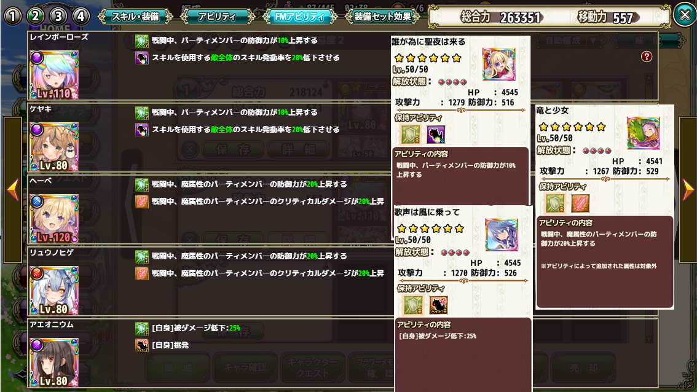Click アエオニウム's taunt ability icon

[x=142, y=345]
